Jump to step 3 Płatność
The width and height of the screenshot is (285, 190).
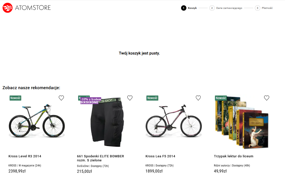264,8
